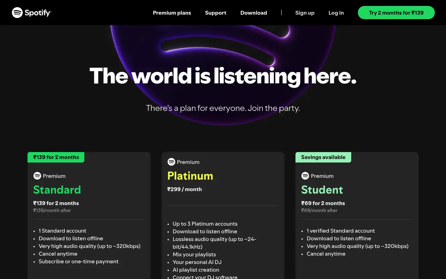
Task: Click 'Your personal AI DJ' feature
Action: (x=197, y=262)
